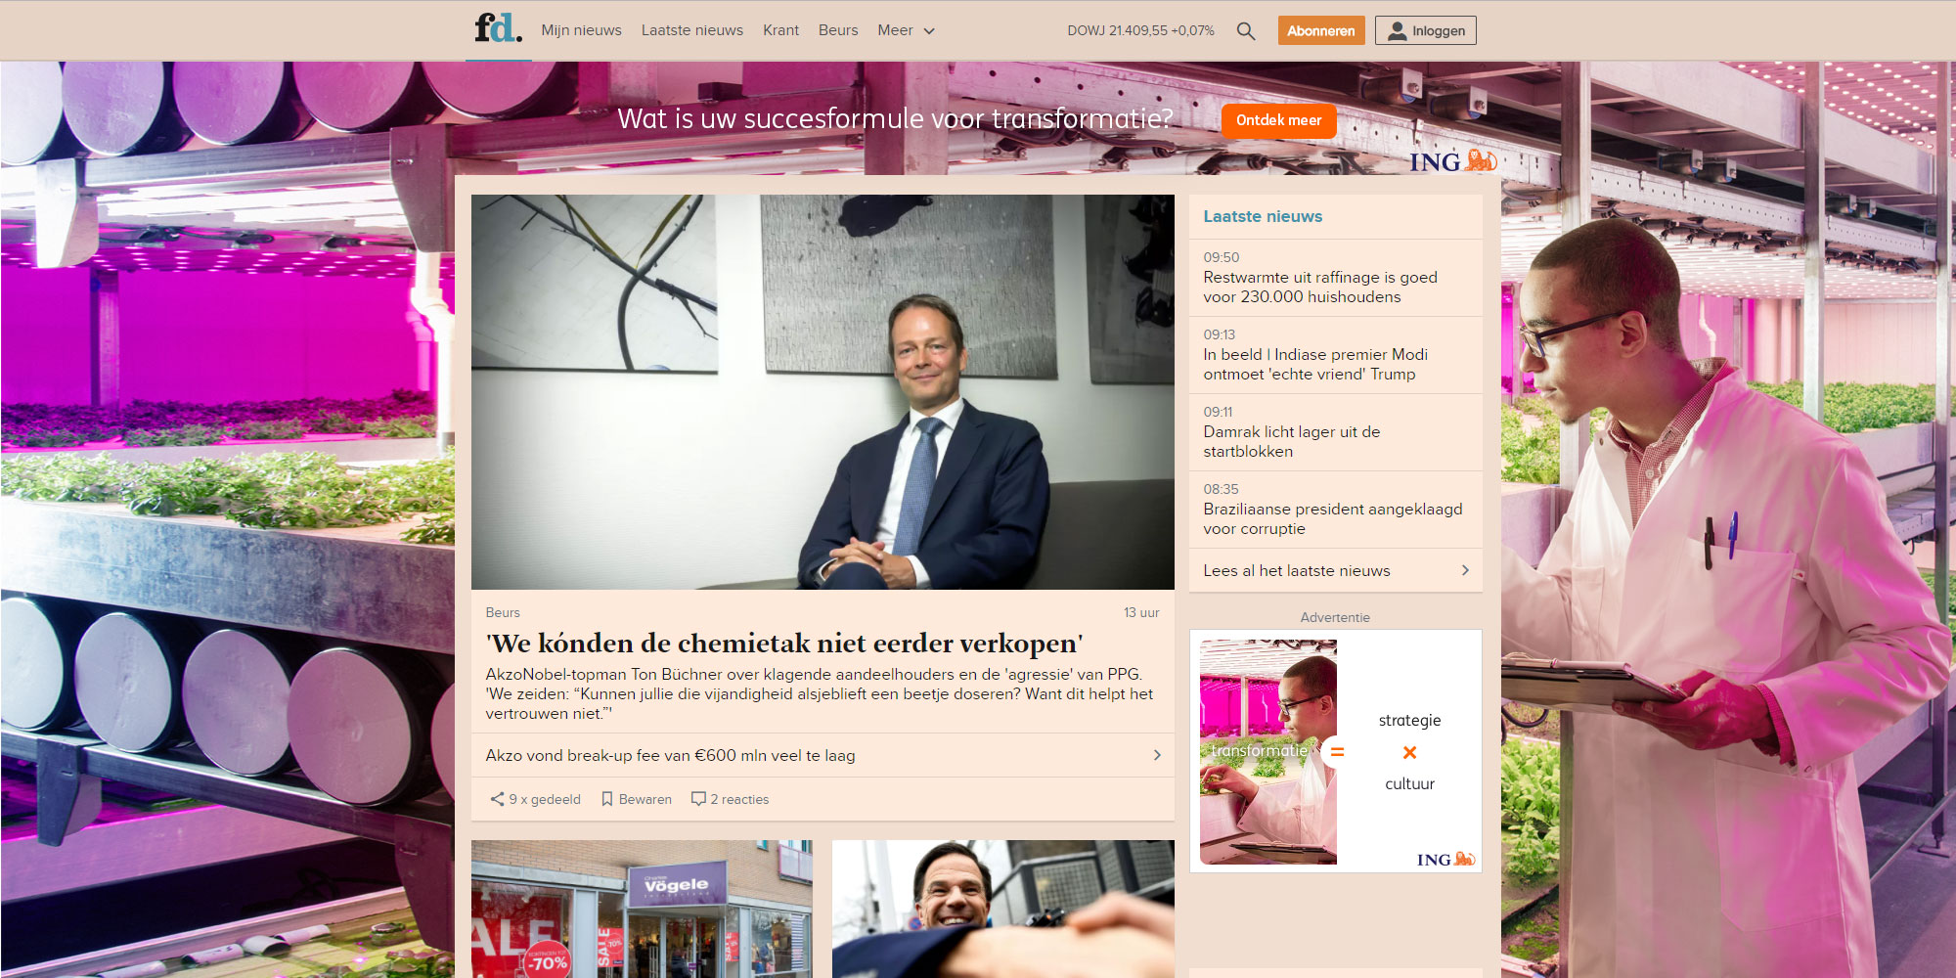Open the 2 reacties comment icon

[698, 799]
